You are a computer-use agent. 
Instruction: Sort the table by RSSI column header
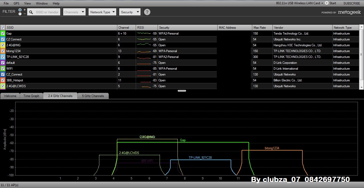(147, 28)
